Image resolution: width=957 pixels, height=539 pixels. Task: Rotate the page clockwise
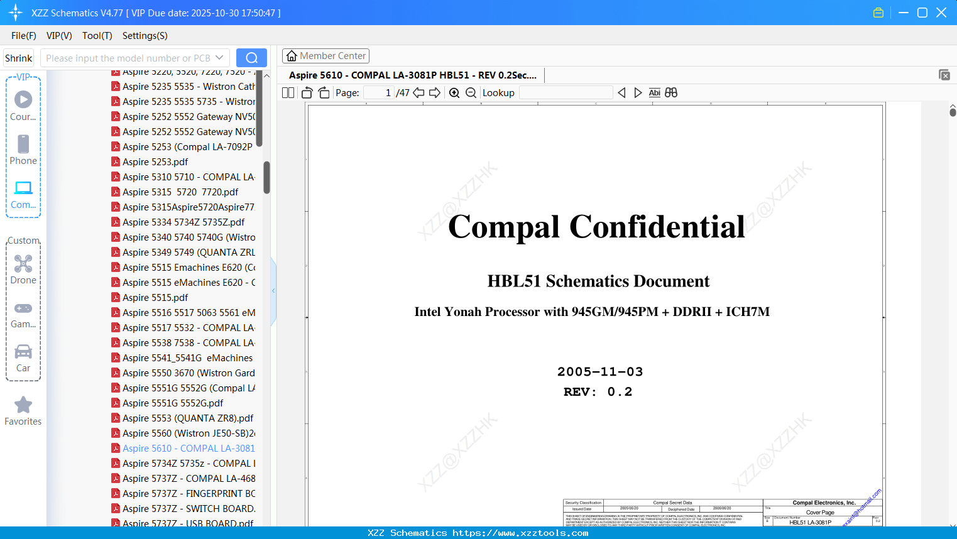pos(324,93)
